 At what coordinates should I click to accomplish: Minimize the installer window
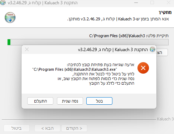point(136,3)
